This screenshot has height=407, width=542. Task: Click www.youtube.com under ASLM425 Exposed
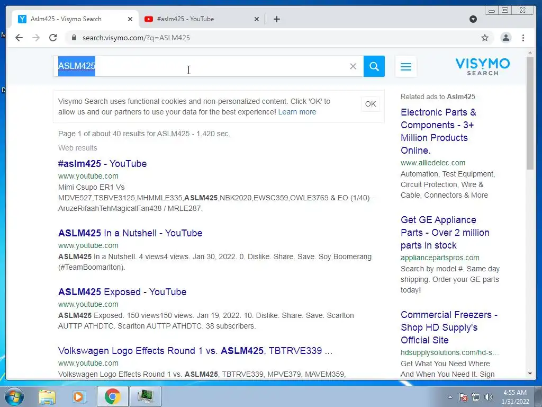coord(88,304)
